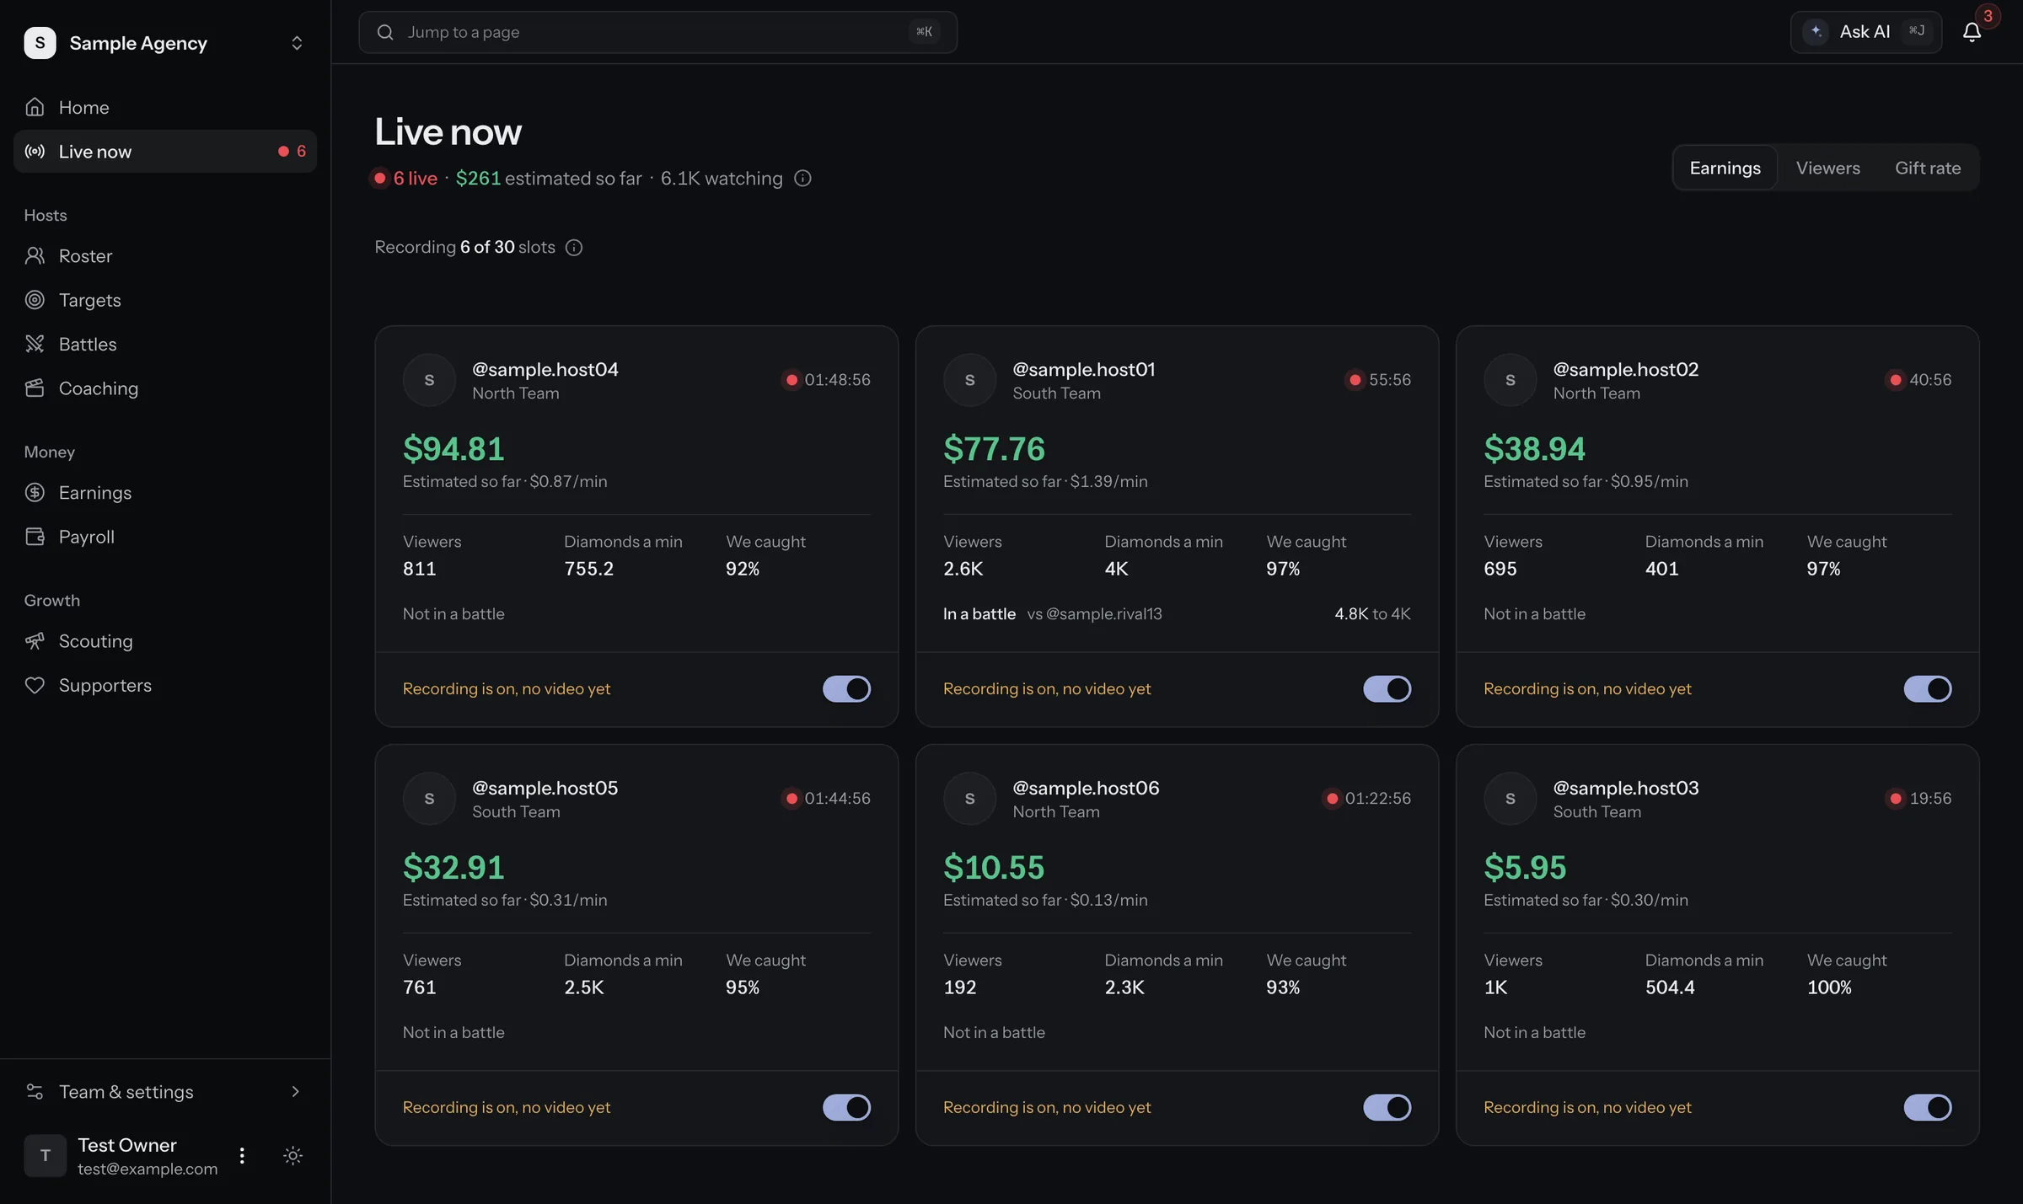This screenshot has width=2023, height=1204.
Task: Turn off recording for @sample.host06
Action: pyautogui.click(x=1387, y=1108)
